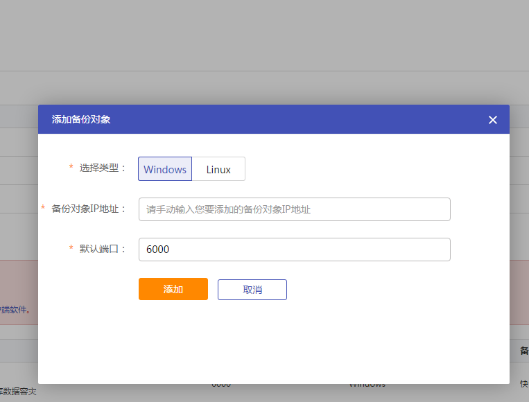Click the red asterisk beside 备份对象IP地址
This screenshot has width=529, height=402.
[x=44, y=209]
